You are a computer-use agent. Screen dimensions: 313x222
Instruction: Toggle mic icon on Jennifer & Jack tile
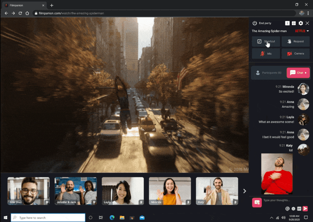[94, 202]
